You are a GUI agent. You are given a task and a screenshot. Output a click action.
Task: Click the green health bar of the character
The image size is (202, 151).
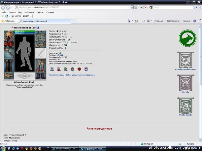[x=25, y=31]
